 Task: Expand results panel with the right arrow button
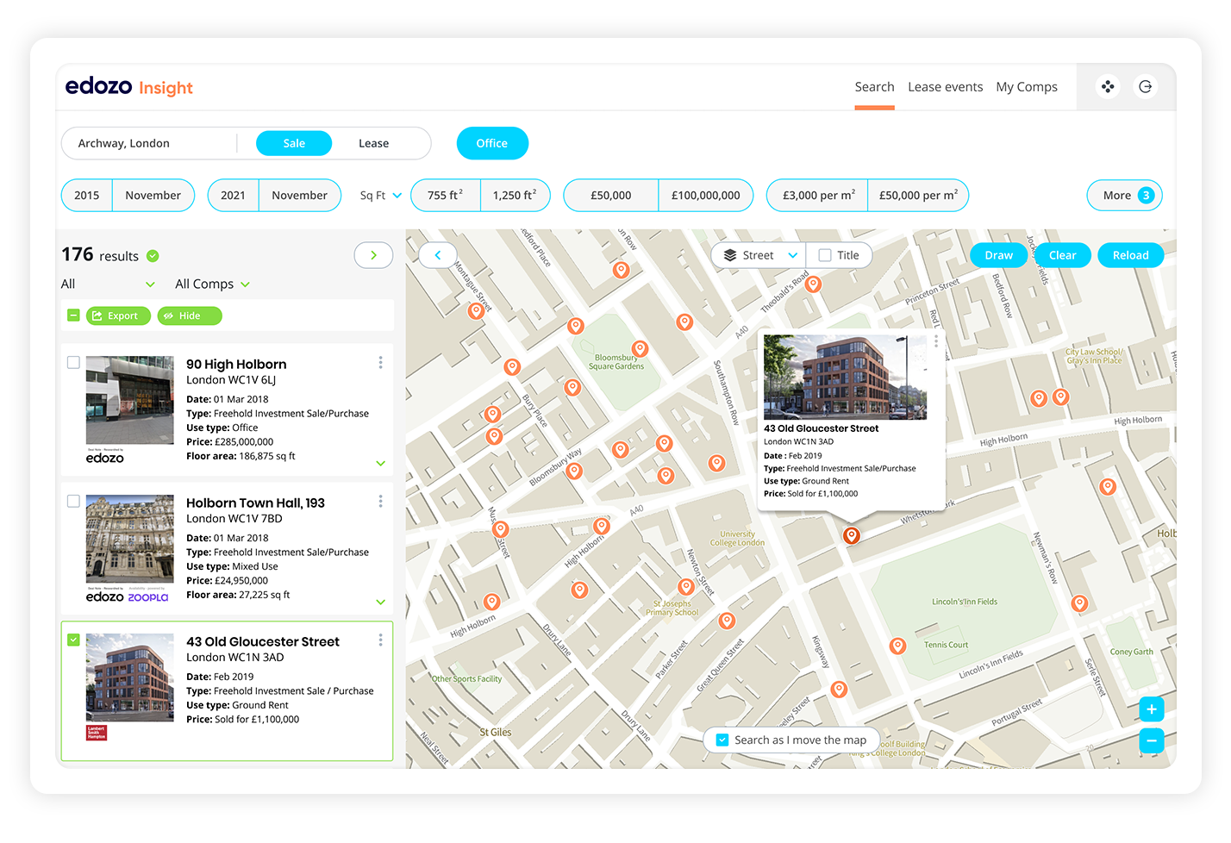(373, 255)
